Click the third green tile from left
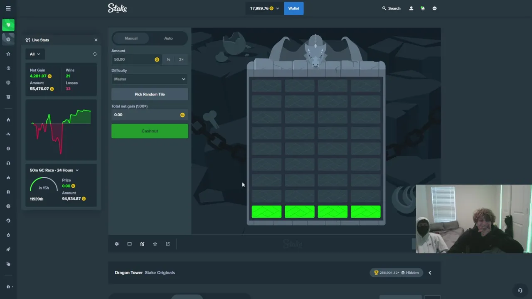 coord(332,212)
